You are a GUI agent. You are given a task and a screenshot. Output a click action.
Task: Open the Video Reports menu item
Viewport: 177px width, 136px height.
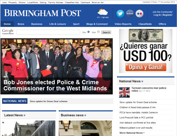[123, 24]
